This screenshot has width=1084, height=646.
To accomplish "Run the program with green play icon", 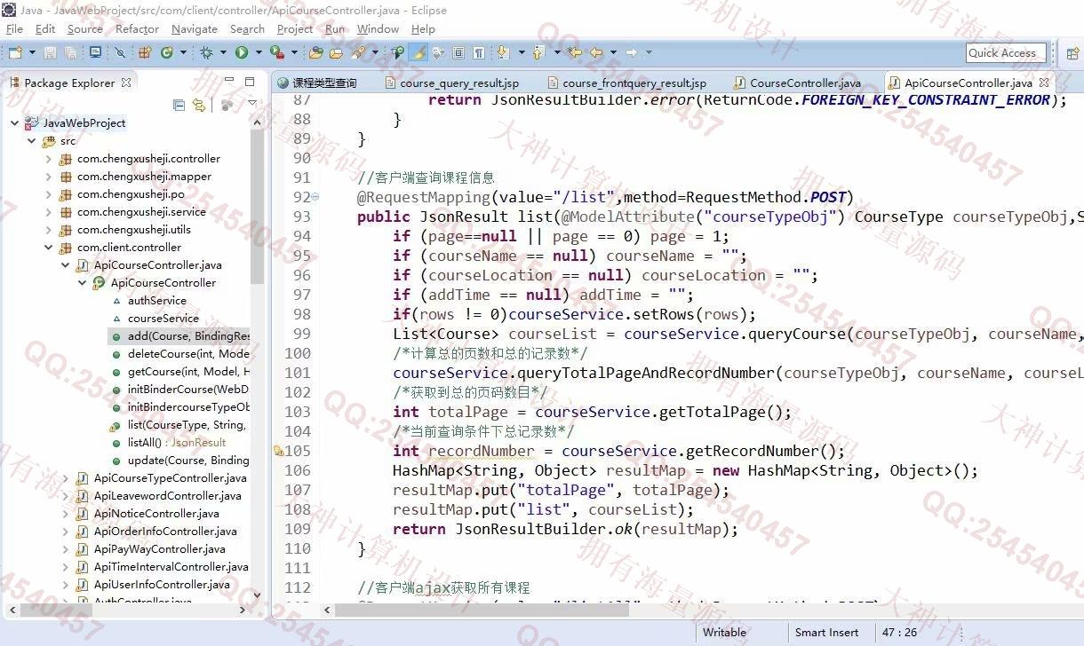I will click(242, 53).
